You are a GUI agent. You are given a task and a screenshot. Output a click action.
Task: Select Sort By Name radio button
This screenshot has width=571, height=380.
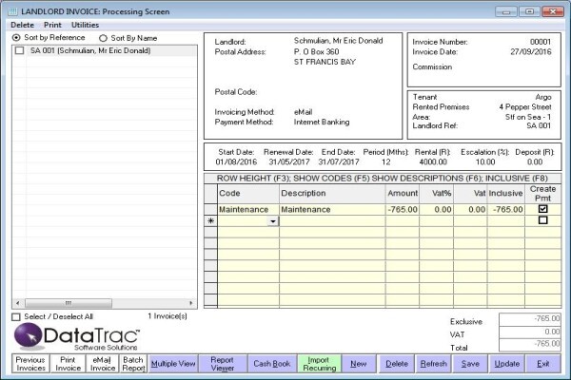pos(103,38)
